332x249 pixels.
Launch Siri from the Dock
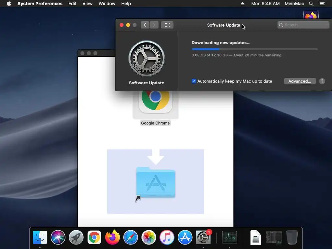58,237
